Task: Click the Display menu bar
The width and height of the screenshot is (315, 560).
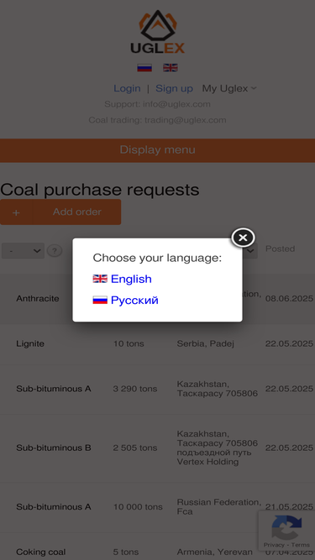Action: [x=158, y=150]
